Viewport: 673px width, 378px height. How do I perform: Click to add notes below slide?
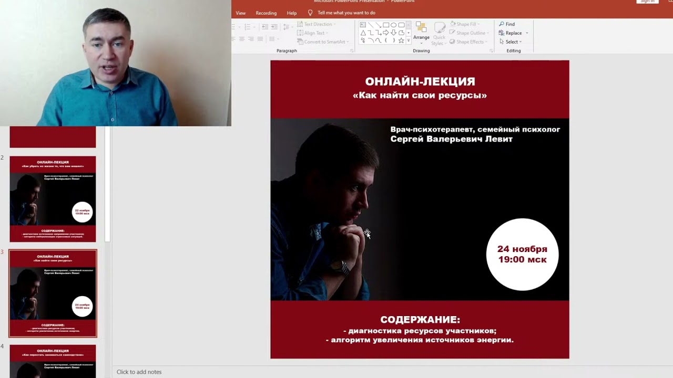click(x=139, y=372)
